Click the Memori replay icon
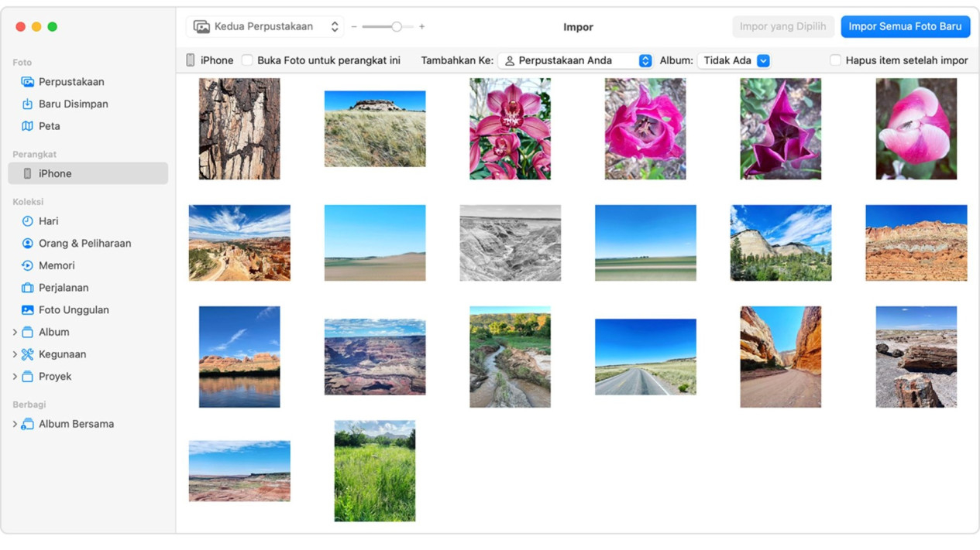Image resolution: width=980 pixels, height=550 pixels. click(27, 265)
